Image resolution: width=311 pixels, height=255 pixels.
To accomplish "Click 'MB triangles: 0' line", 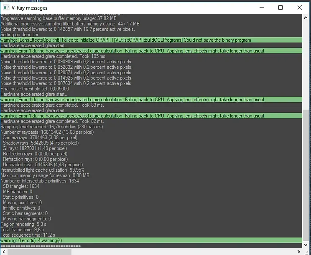I will pyautogui.click(x=18, y=192).
